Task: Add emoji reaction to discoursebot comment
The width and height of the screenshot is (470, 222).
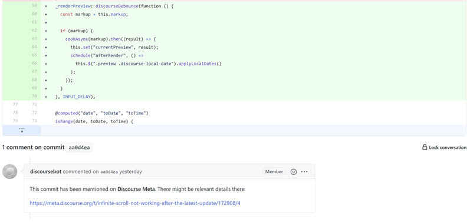Action: tap(294, 172)
